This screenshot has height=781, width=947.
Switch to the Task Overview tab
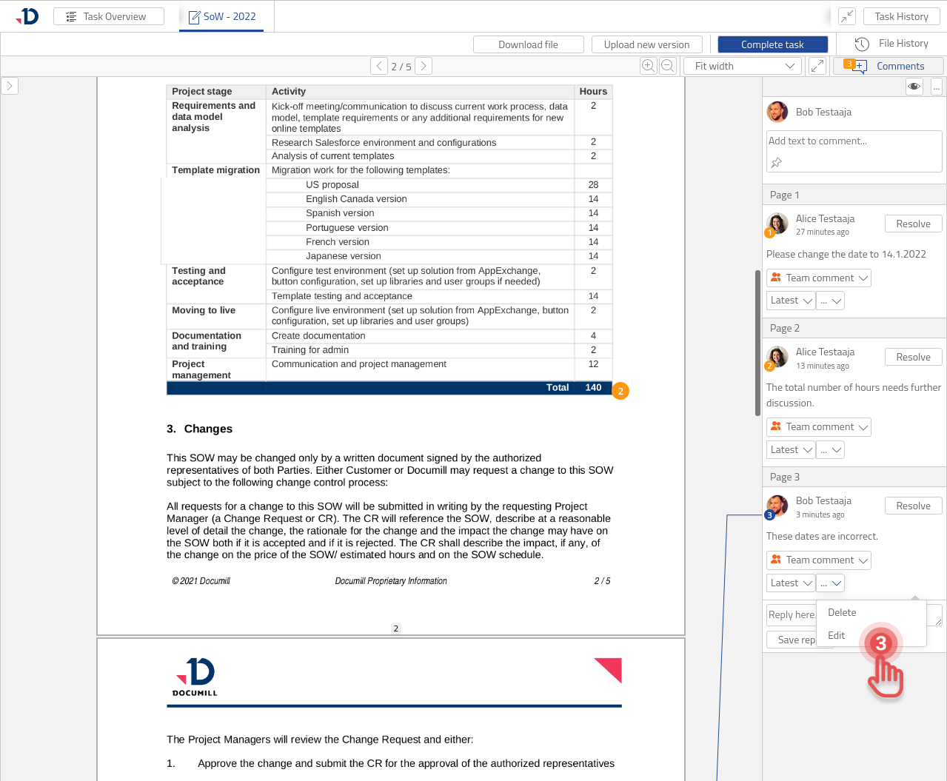109,16
